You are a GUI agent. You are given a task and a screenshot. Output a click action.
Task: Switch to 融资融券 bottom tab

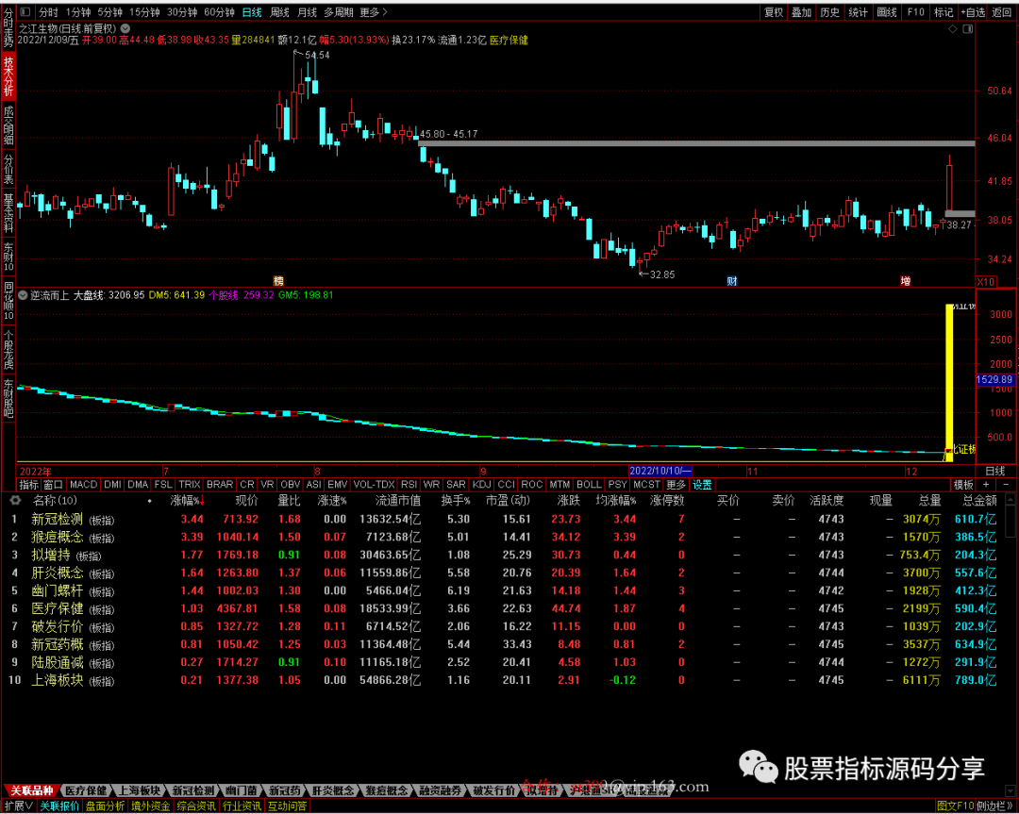pos(440,790)
